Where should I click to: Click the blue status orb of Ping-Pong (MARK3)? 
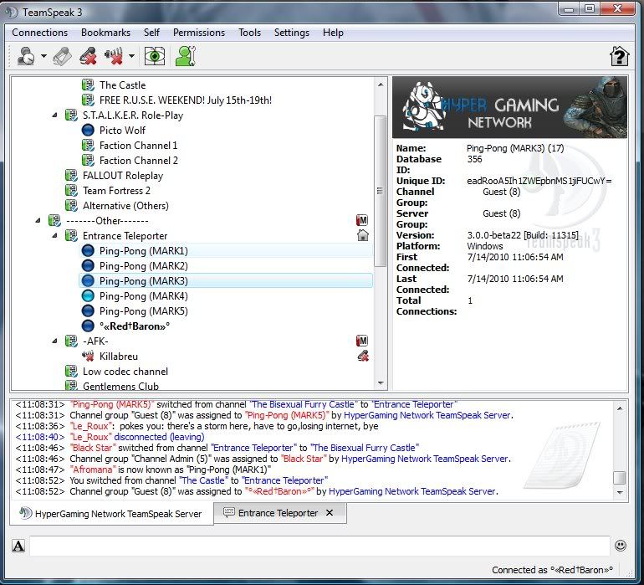click(x=88, y=281)
